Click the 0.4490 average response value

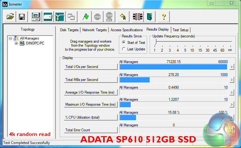(173, 87)
